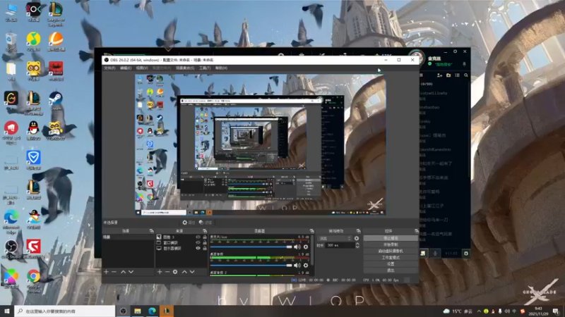Click the transition duration 300 ms field
This screenshot has height=317, width=565.
tap(340, 245)
